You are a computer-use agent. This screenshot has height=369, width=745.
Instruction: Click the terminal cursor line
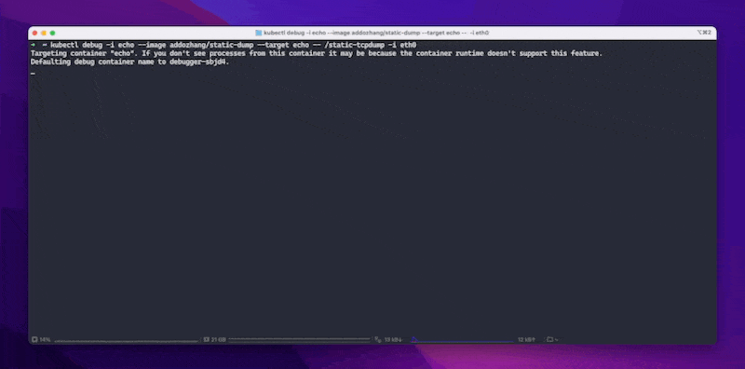pyautogui.click(x=33, y=73)
